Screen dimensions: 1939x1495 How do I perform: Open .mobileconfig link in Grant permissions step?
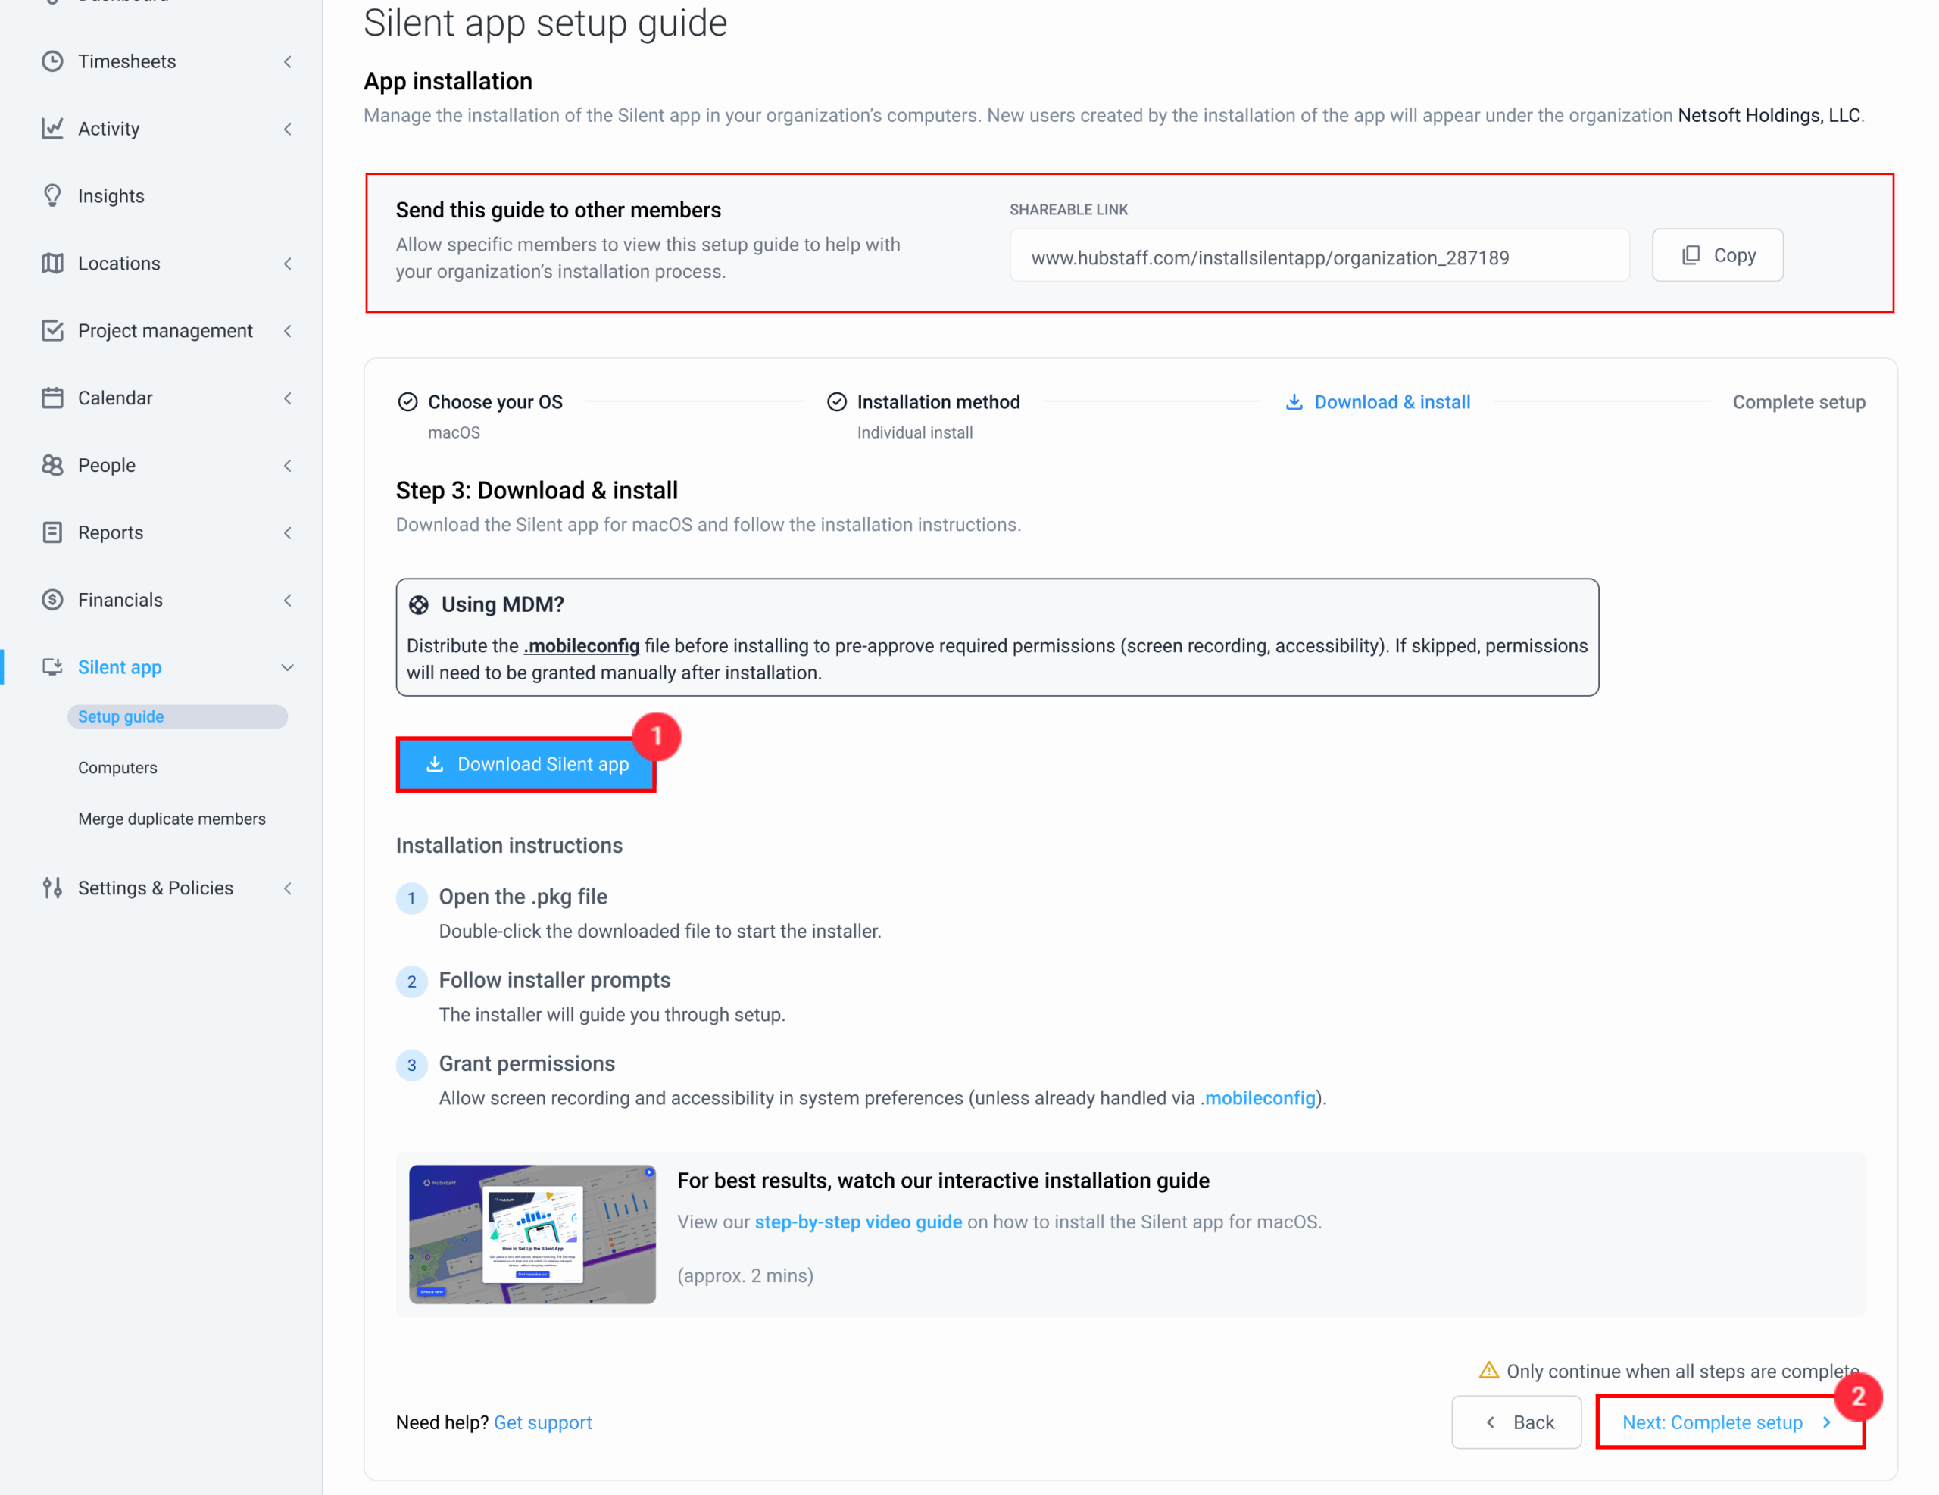(1258, 1098)
